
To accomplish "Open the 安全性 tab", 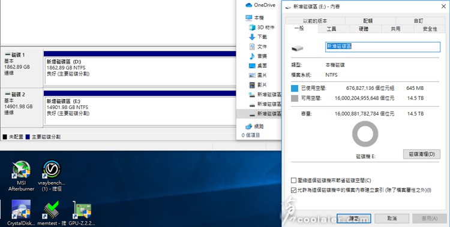I will click(x=430, y=29).
